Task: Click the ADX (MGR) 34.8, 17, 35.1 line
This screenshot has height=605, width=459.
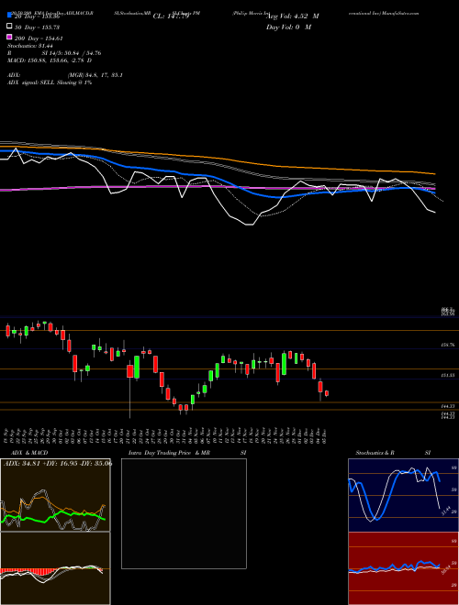Action: [x=65, y=75]
